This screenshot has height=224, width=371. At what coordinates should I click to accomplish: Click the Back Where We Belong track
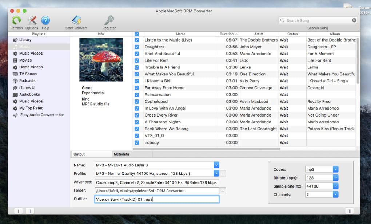pyautogui.click(x=167, y=129)
